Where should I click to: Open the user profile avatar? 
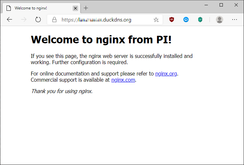(220, 20)
